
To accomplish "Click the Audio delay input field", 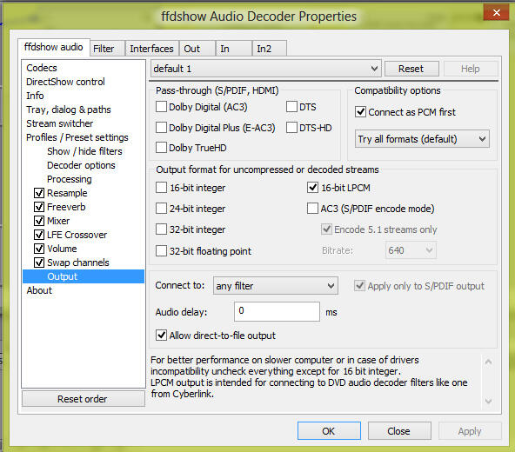I will tap(277, 311).
